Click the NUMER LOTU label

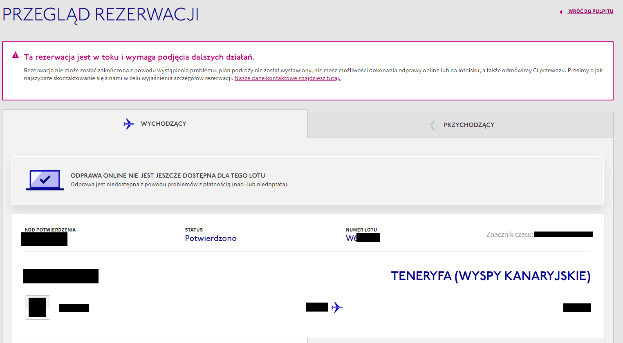[x=361, y=230]
